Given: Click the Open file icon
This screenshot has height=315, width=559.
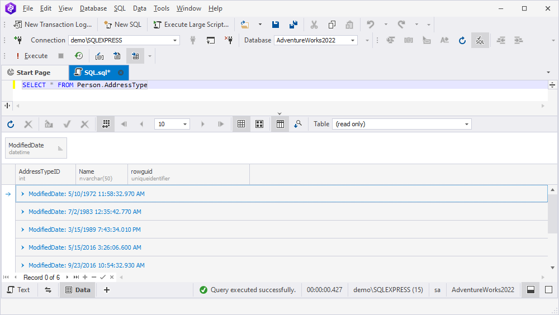Looking at the screenshot, I should coord(245,25).
